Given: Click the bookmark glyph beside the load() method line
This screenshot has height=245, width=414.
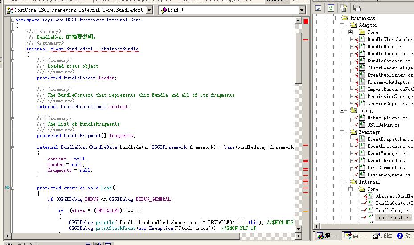Looking at the screenshot, I should 7,188.
